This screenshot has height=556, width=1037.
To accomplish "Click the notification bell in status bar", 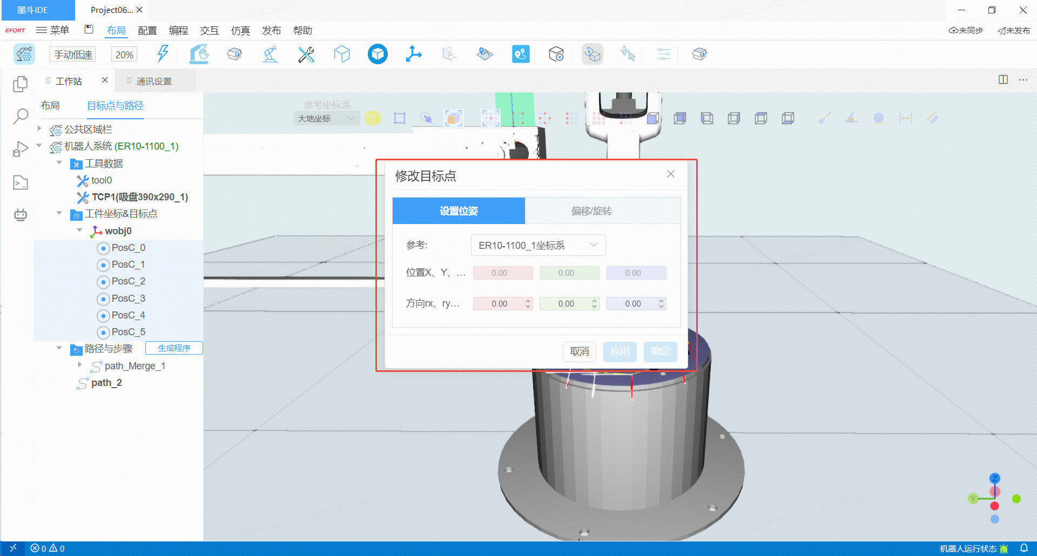I will [x=1023, y=548].
